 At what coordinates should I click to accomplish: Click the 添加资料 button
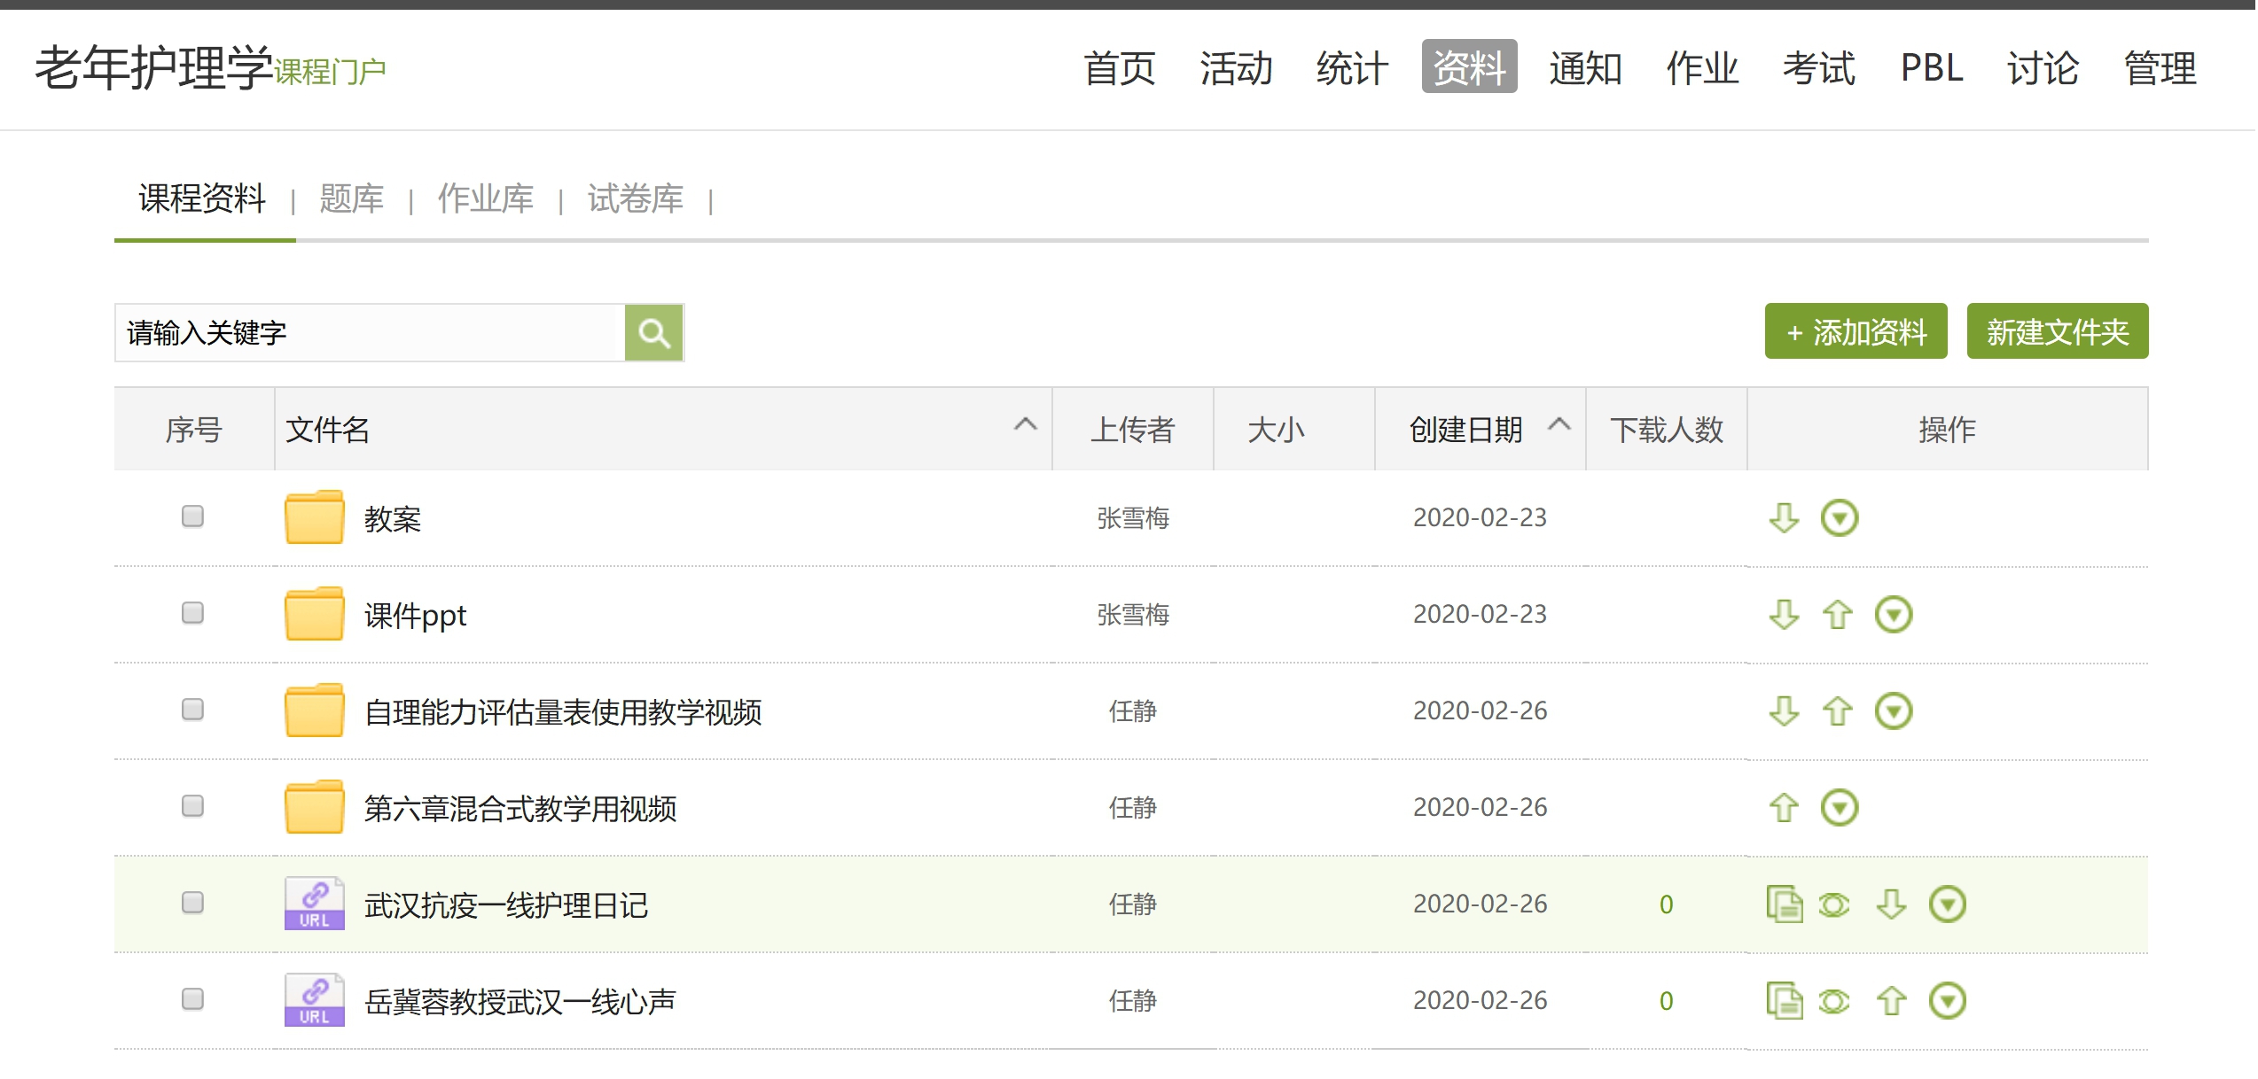click(x=1855, y=332)
